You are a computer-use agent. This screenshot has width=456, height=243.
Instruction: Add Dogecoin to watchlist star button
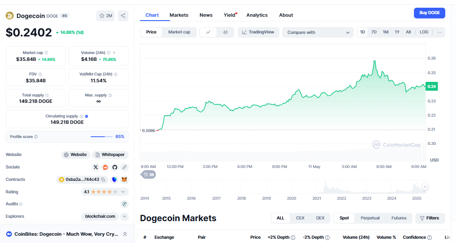click(105, 16)
